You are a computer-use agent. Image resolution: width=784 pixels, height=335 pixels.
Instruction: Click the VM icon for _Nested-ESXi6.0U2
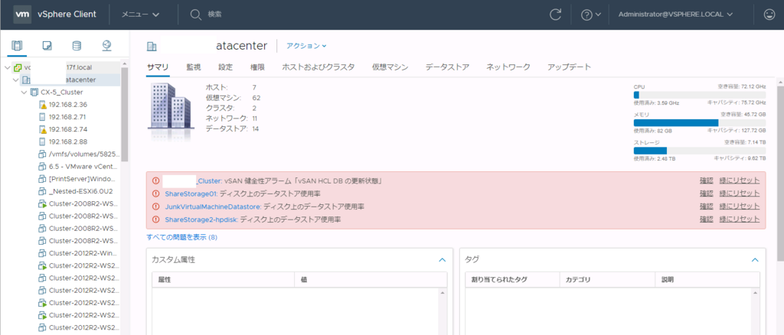[x=43, y=191]
